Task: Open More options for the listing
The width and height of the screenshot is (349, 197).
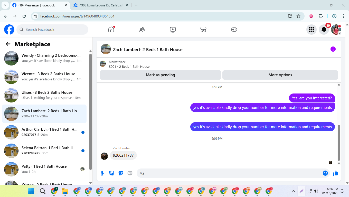Action: click(x=280, y=75)
